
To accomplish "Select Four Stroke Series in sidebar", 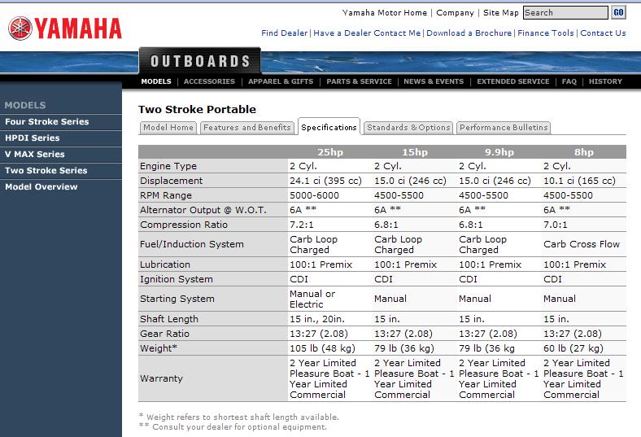I will pos(47,122).
